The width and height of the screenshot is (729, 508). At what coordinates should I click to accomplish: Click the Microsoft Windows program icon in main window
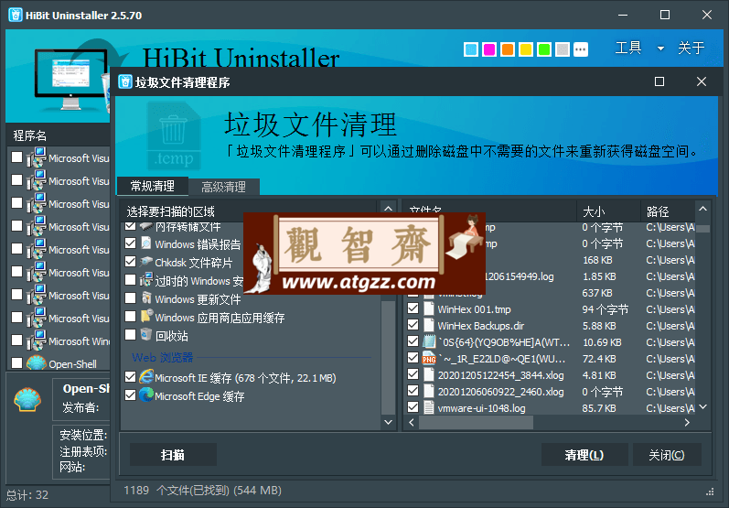coord(37,340)
